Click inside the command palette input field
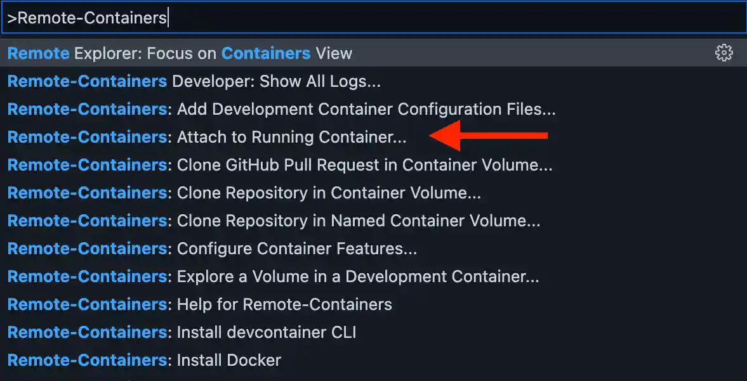Image resolution: width=747 pixels, height=381 pixels. 373,17
